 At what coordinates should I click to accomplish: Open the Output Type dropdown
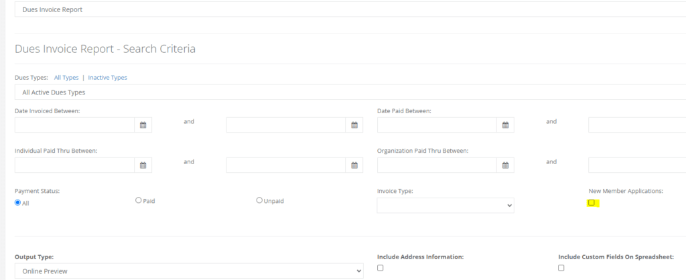pyautogui.click(x=188, y=271)
